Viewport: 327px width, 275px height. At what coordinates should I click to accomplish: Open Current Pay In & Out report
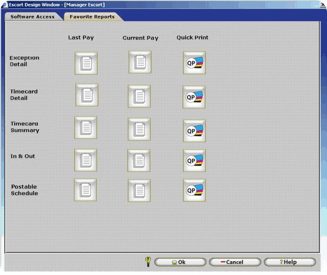[x=139, y=160]
